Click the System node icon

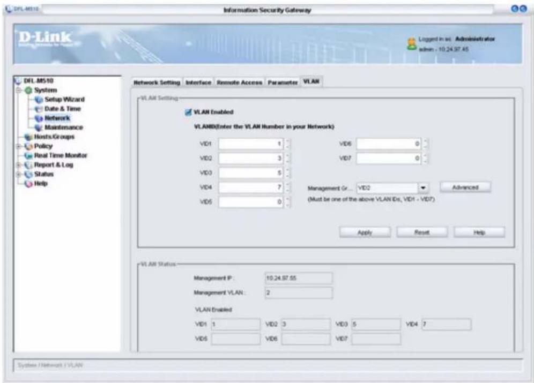[28, 90]
